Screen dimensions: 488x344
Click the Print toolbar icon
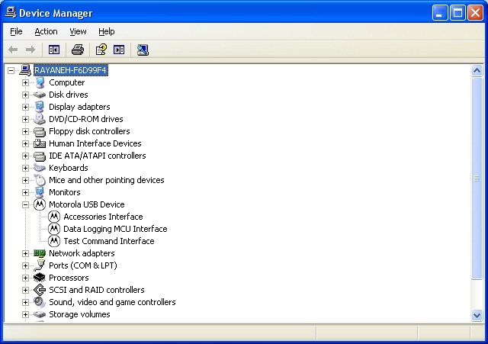coord(78,50)
